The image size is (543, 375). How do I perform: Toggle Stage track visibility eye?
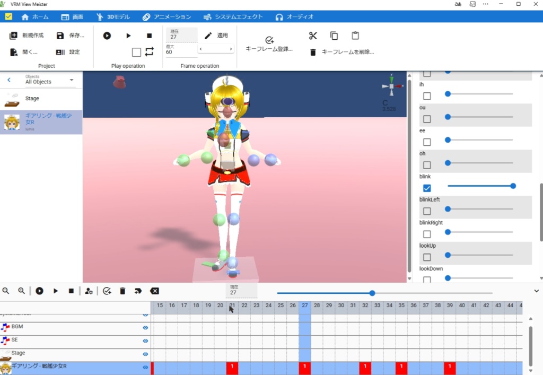click(145, 354)
